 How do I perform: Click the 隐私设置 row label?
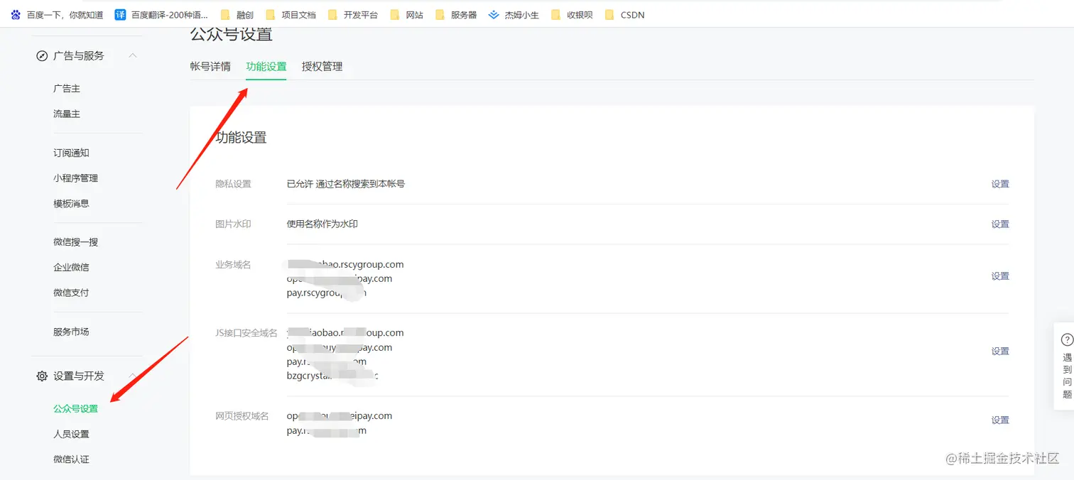pos(233,184)
